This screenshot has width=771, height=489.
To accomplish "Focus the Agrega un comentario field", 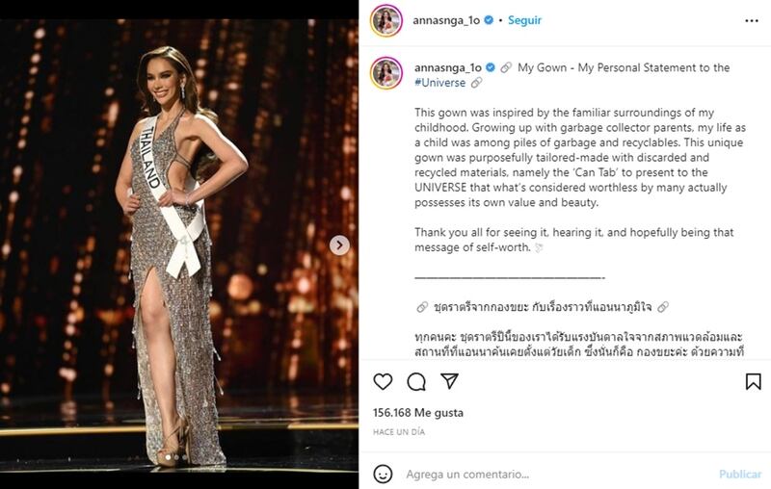I will click(558, 475).
